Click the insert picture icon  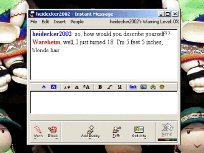tap(143, 87)
